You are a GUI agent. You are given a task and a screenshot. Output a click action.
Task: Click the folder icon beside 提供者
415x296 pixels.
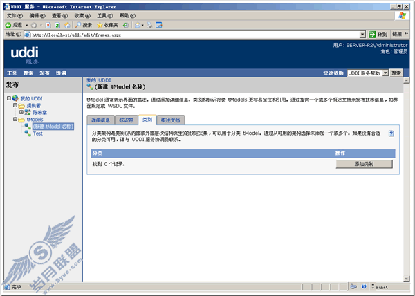tap(21, 106)
